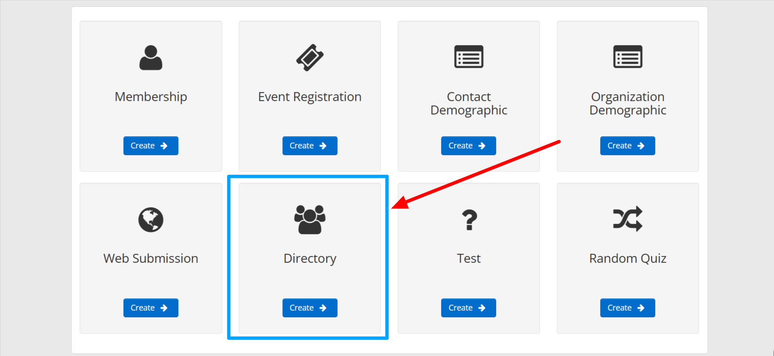
Task: Click the Organization Demographic list icon
Action: [627, 57]
